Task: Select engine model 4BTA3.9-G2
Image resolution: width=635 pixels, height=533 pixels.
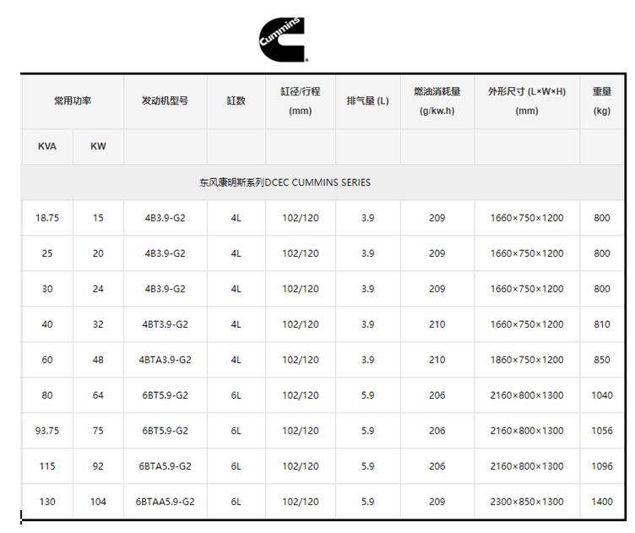Action: tap(166, 360)
